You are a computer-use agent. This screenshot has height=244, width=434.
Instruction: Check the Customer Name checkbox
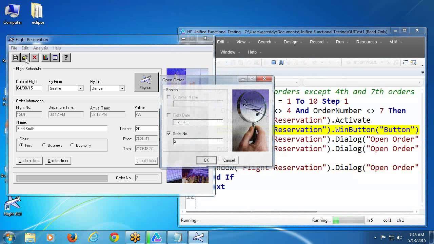click(169, 97)
